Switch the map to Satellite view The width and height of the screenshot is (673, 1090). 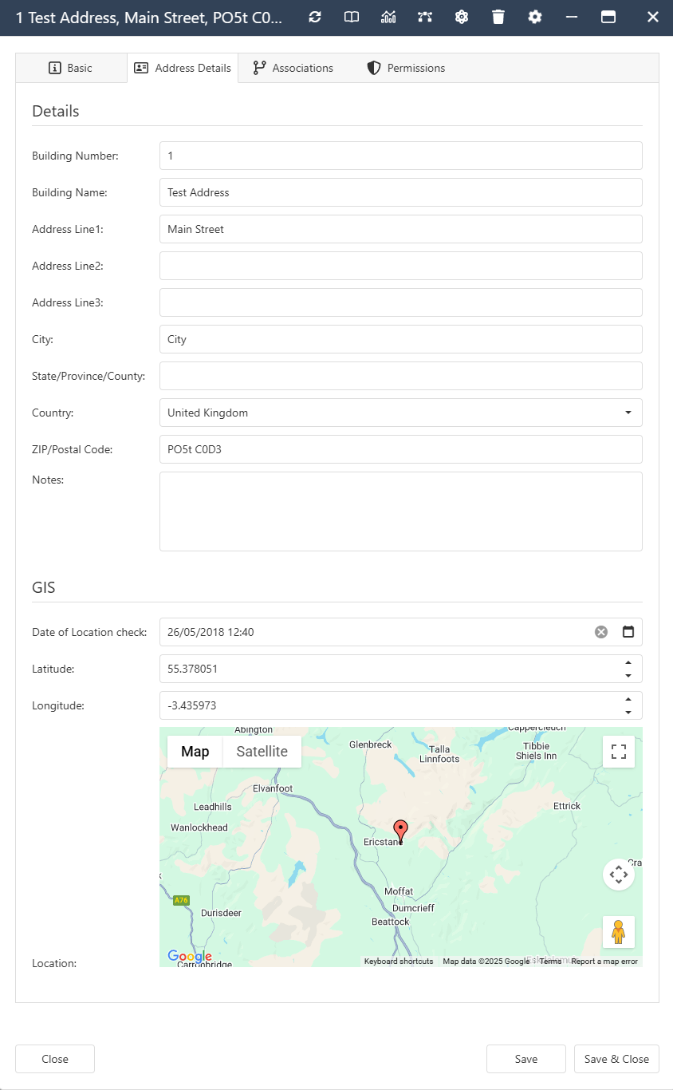[x=263, y=751]
